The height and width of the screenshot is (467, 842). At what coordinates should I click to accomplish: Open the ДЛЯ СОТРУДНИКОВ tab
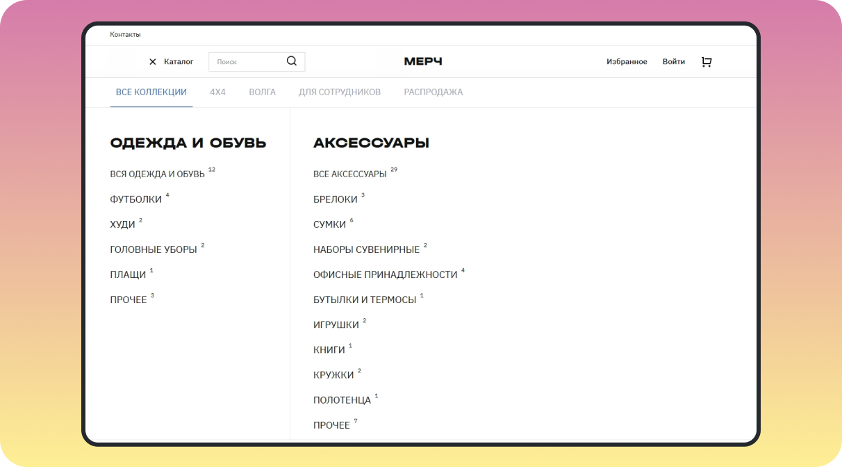[x=340, y=92]
